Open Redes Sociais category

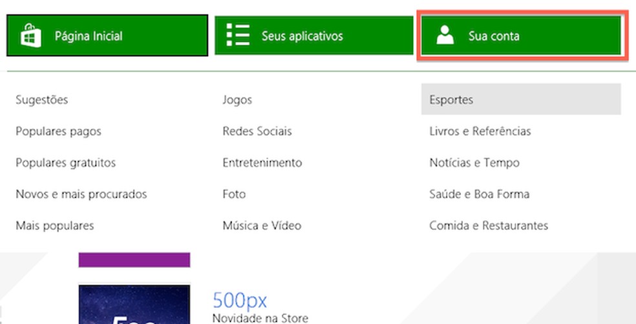(x=257, y=131)
